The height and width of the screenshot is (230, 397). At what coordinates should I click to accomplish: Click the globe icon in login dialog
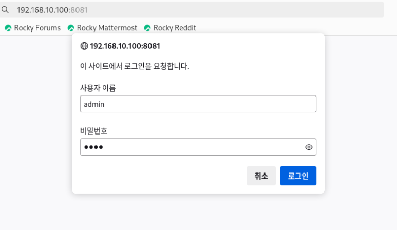tap(84, 46)
